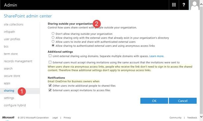The width and height of the screenshot is (203, 121).
Task: Cancel the sharing settings changes
Action: (x=183, y=101)
